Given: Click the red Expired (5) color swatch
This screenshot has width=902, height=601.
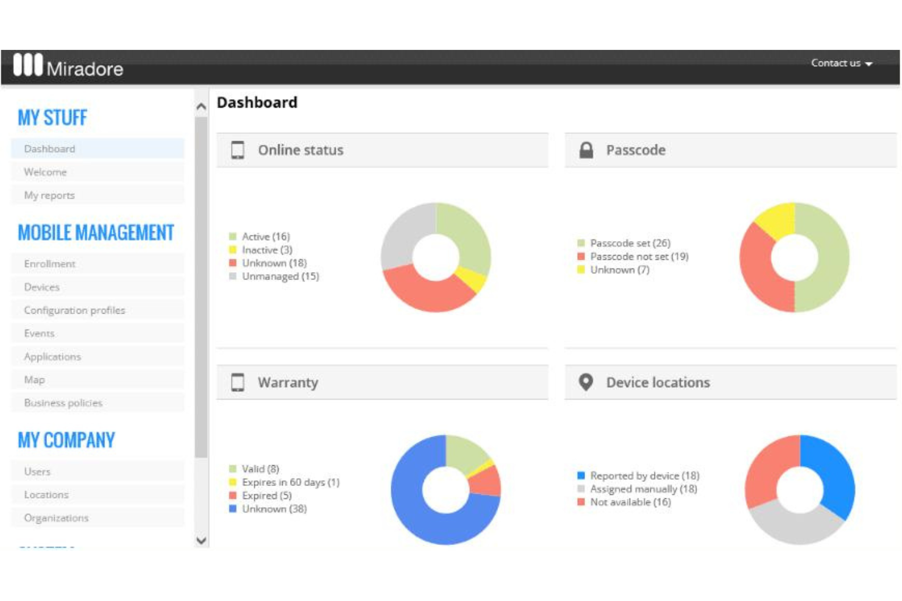Looking at the screenshot, I should pos(233,495).
